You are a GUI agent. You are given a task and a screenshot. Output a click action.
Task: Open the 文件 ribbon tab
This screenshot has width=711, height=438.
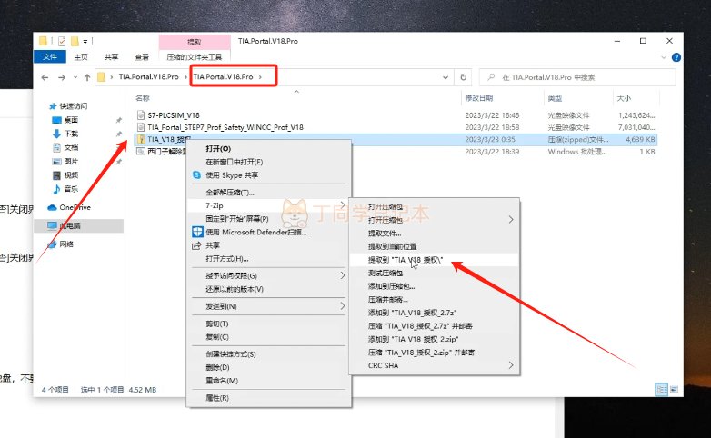click(x=50, y=56)
